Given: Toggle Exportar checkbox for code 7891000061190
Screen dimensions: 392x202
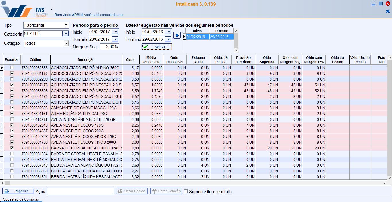Looking at the screenshot, I should [12, 73].
